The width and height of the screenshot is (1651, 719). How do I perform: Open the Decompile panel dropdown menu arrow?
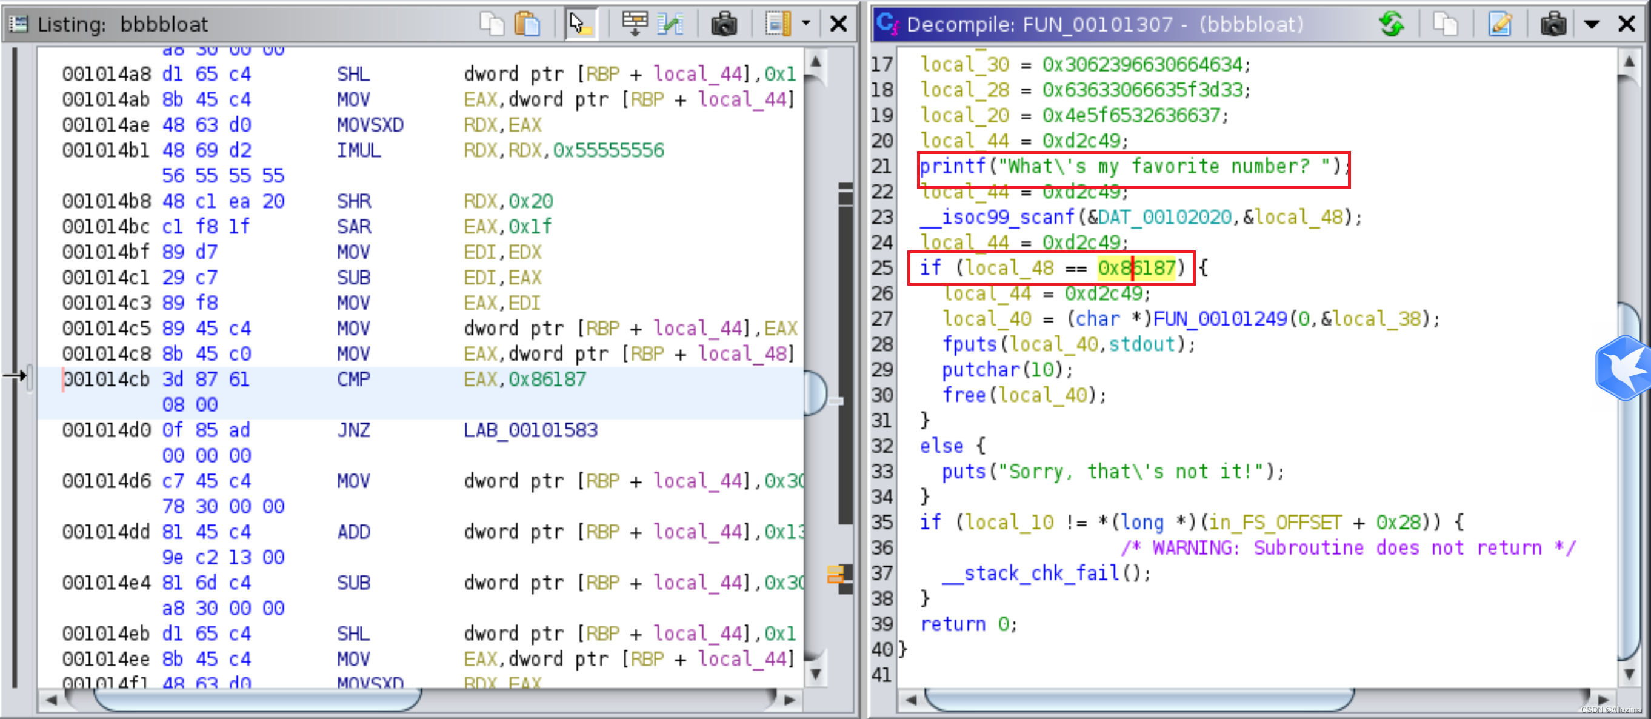[x=1592, y=24]
